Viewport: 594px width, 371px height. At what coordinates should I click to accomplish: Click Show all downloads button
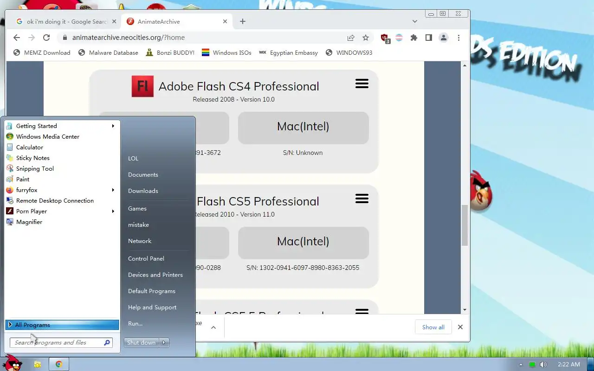point(433,327)
